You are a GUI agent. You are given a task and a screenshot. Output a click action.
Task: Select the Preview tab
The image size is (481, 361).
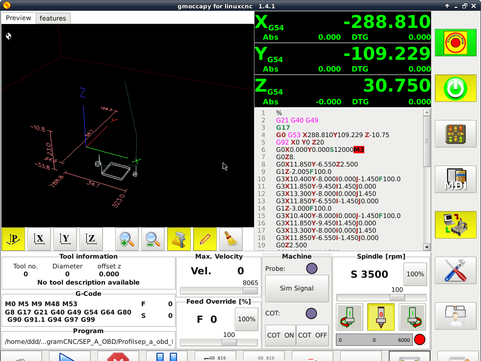point(19,18)
